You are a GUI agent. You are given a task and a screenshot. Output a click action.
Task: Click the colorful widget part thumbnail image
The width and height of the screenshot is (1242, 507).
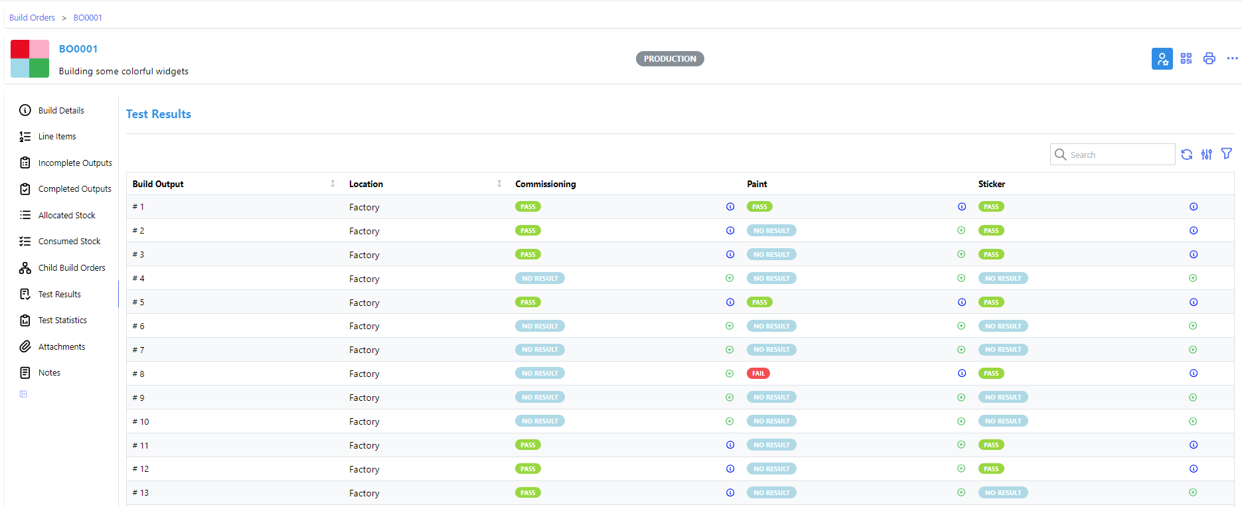click(x=30, y=58)
